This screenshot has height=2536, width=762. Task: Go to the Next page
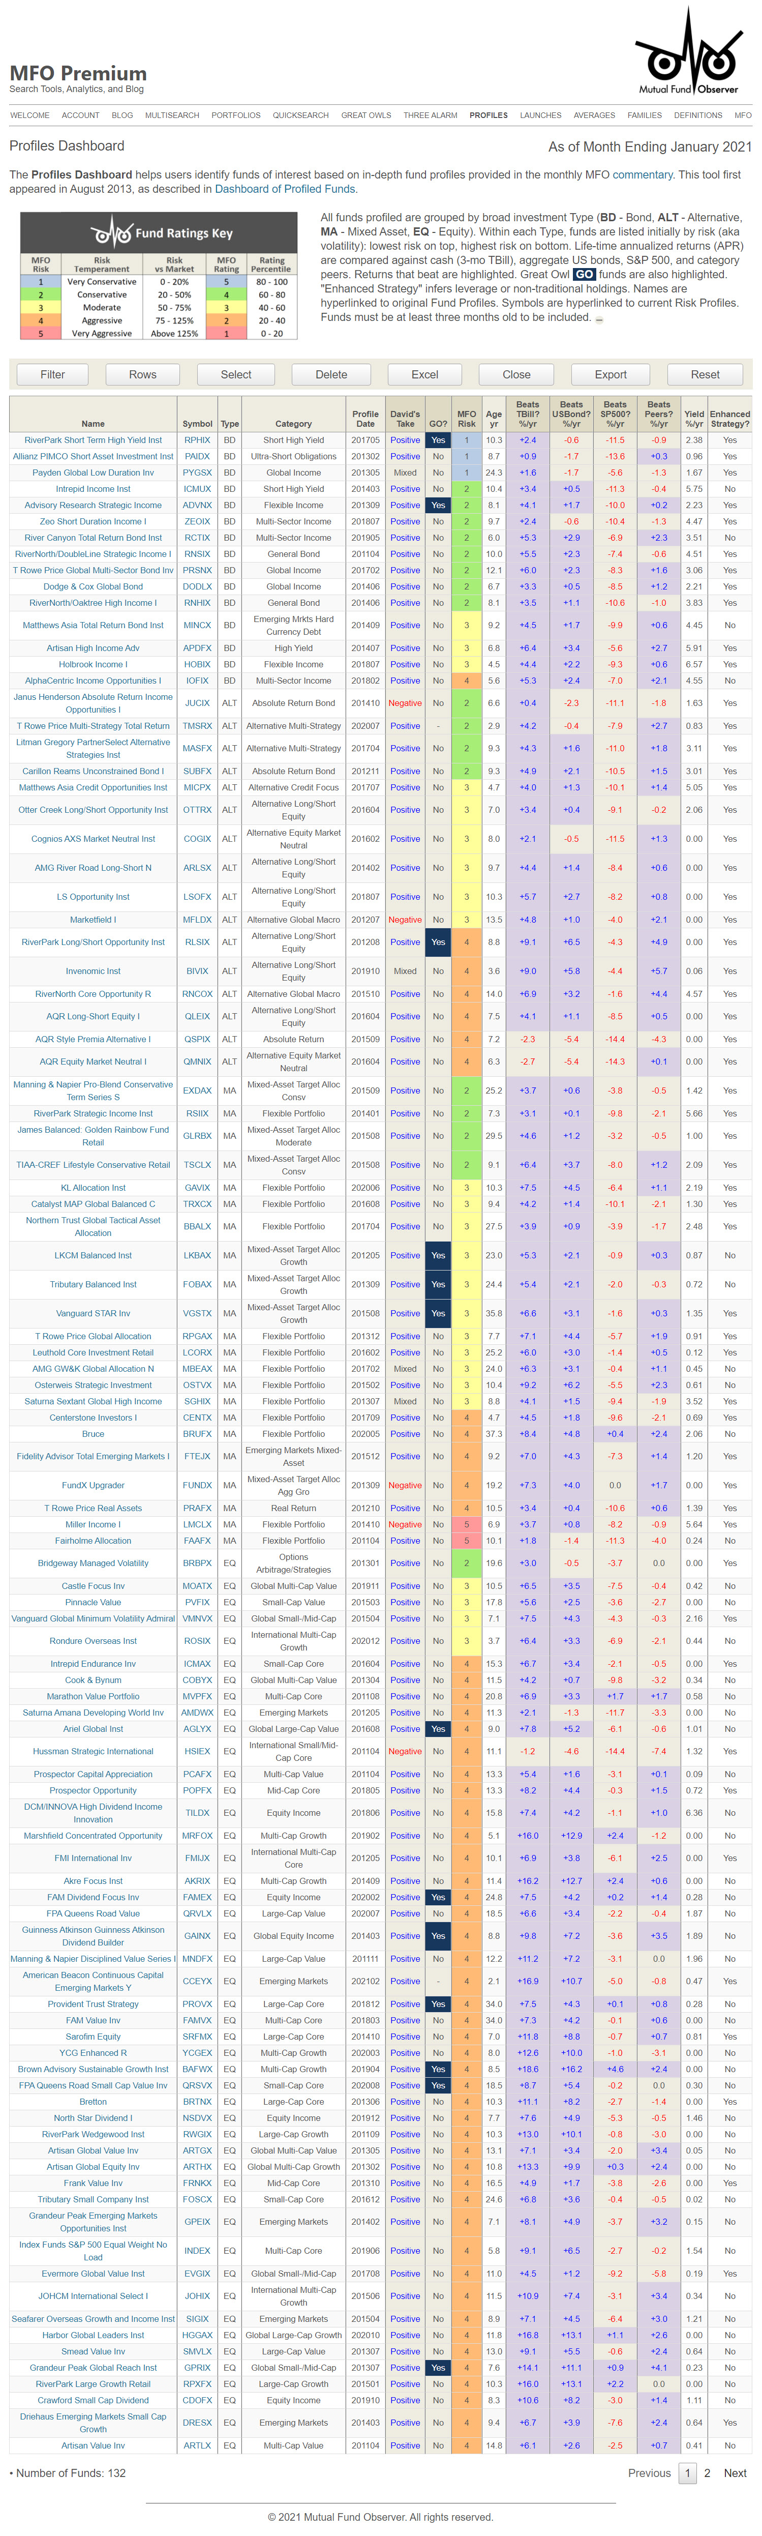click(x=735, y=2472)
